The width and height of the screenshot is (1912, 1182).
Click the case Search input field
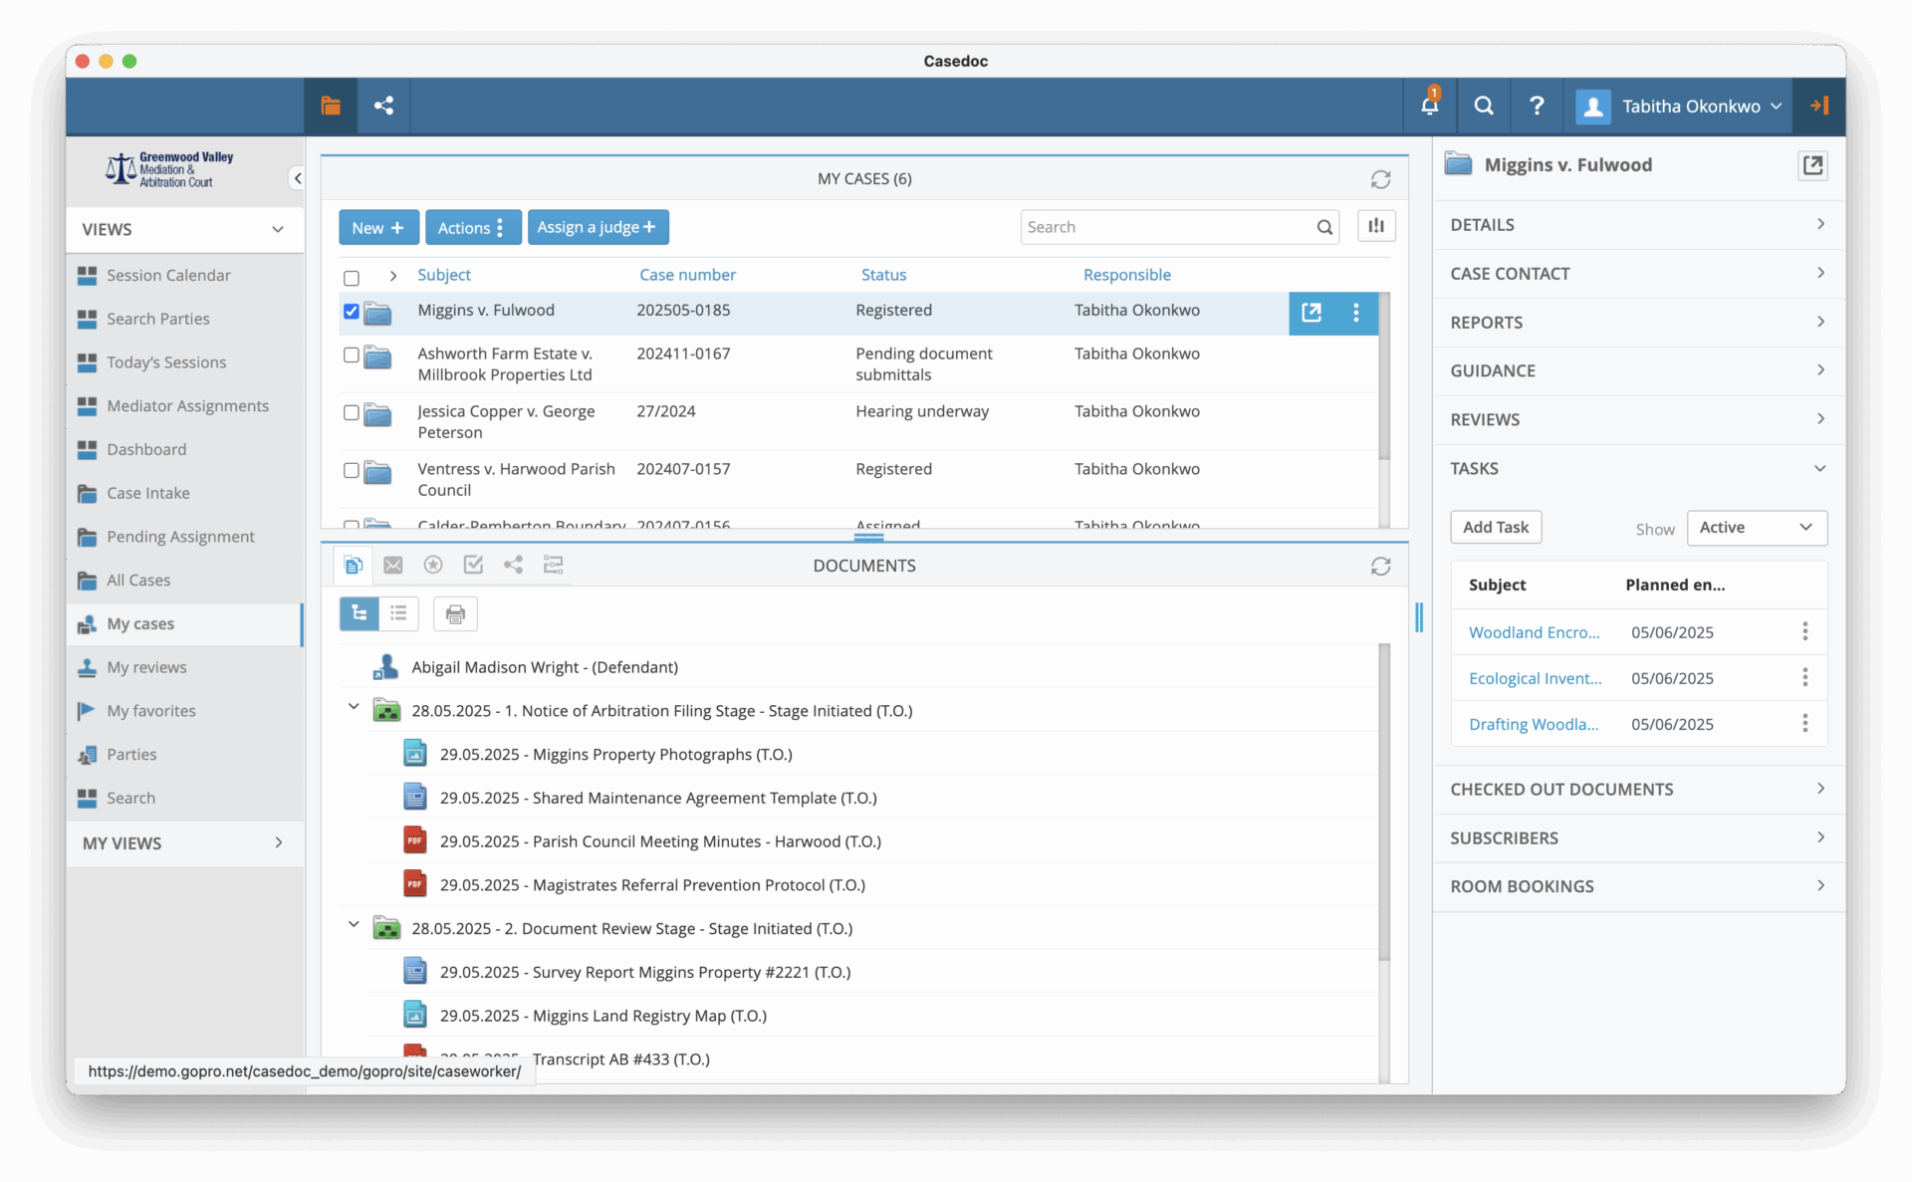click(x=1167, y=227)
